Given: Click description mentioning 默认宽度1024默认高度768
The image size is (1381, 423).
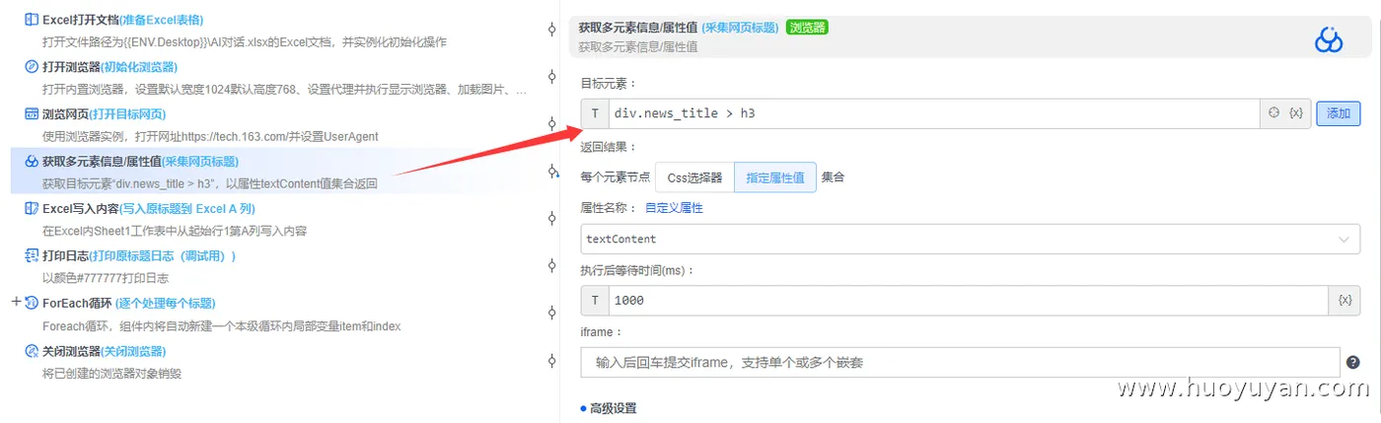Looking at the screenshot, I should pos(284,90).
